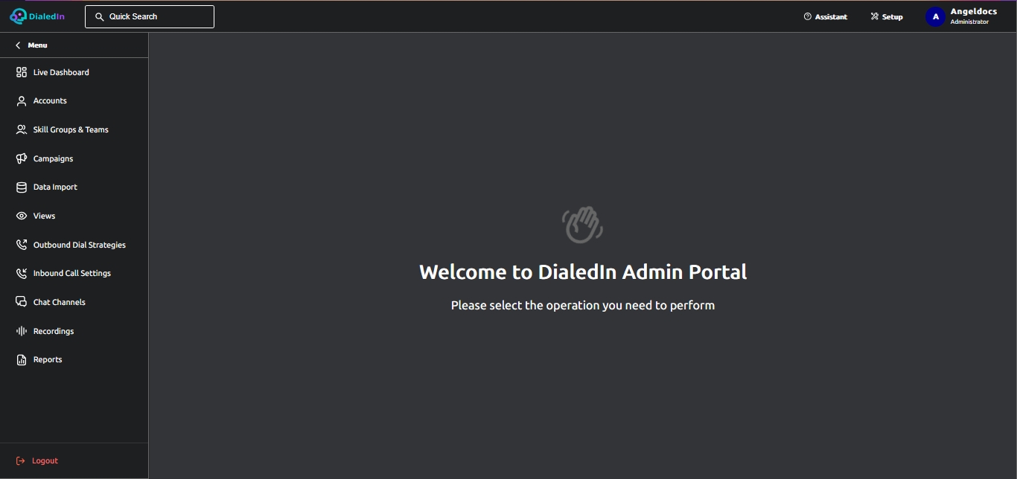Click the Recordings waveform icon
This screenshot has height=479, width=1017.
pyautogui.click(x=22, y=331)
